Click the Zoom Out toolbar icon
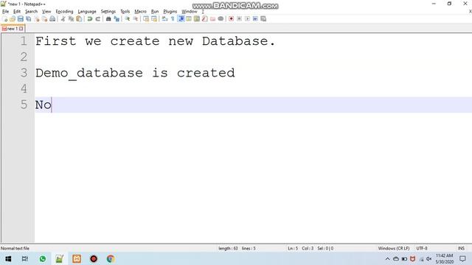 pos(136,19)
